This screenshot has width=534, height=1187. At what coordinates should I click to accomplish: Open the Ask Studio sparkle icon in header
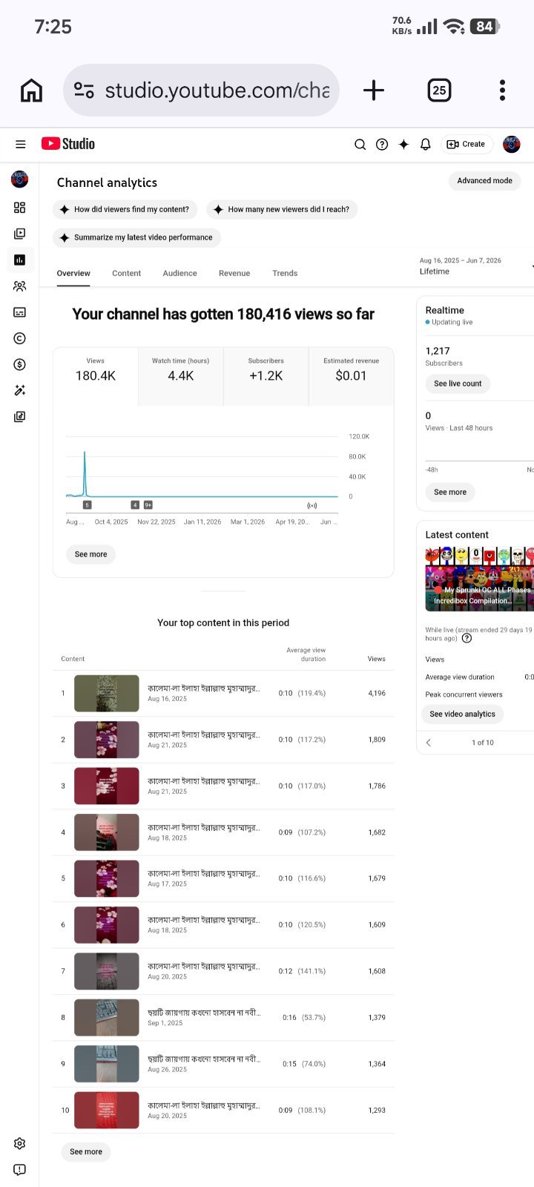(403, 145)
